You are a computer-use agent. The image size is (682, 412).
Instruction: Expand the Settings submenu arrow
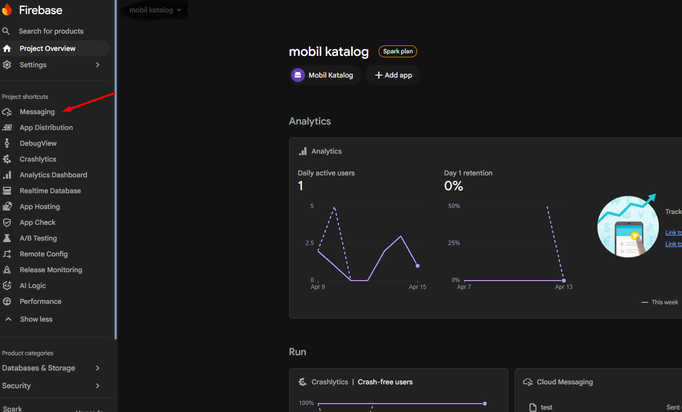pos(97,65)
